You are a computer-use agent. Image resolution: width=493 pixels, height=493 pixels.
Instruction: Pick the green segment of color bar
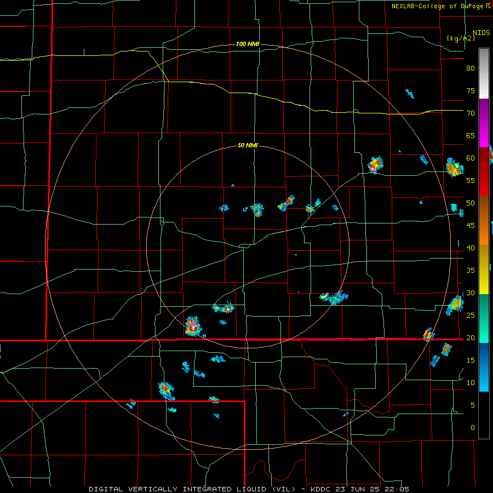click(x=484, y=318)
